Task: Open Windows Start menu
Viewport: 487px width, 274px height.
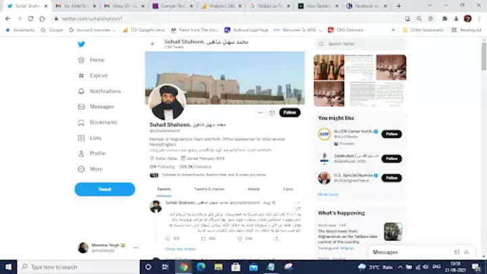Action: click(8, 267)
